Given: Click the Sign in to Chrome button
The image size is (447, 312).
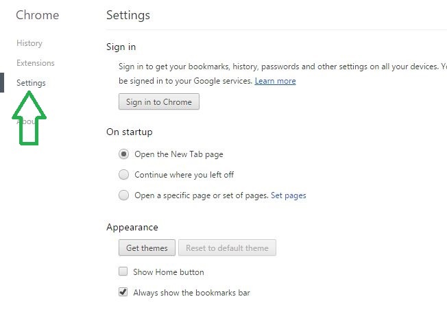Looking at the screenshot, I should tap(159, 101).
